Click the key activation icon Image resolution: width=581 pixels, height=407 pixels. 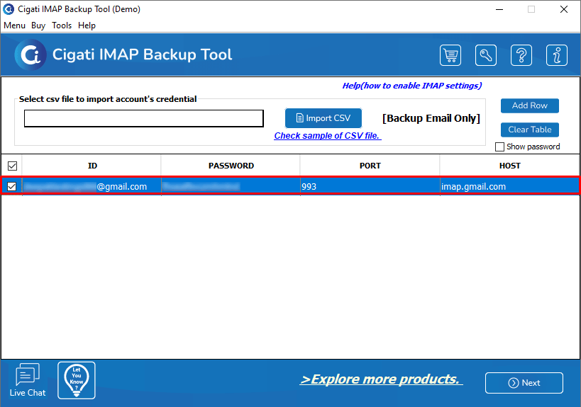(x=486, y=55)
